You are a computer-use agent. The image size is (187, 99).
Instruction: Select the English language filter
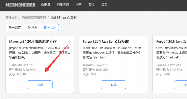point(32,27)
